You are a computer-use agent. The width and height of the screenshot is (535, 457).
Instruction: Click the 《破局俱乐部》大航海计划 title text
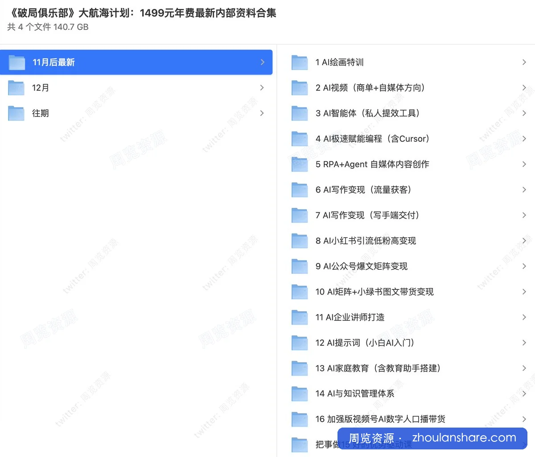[142, 13]
